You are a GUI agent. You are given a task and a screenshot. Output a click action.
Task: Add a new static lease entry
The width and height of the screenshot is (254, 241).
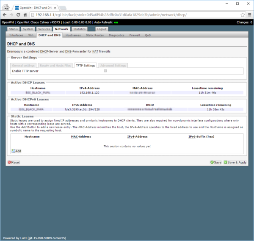[x=16, y=151]
